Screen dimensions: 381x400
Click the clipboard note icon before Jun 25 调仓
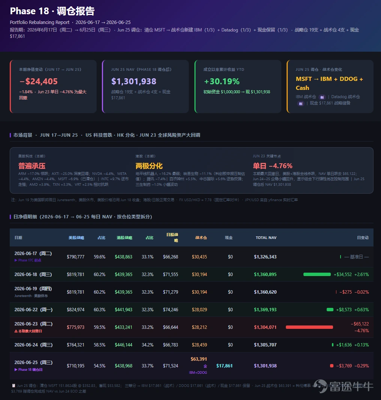pyautogui.click(x=14, y=385)
